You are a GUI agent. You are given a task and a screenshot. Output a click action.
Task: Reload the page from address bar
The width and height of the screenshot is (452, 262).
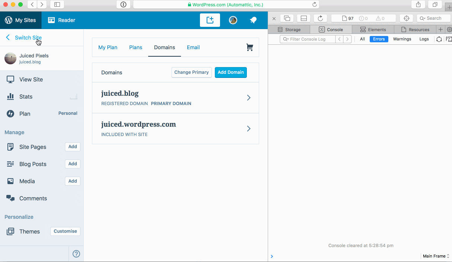click(x=314, y=4)
